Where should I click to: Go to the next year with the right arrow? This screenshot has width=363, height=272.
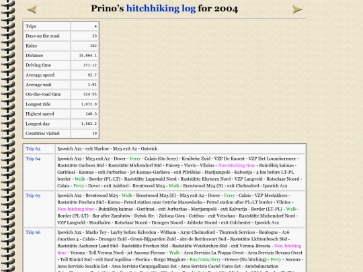click(x=297, y=9)
